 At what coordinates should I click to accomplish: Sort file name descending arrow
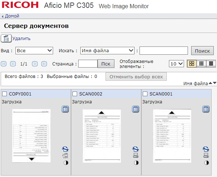pos(214,83)
